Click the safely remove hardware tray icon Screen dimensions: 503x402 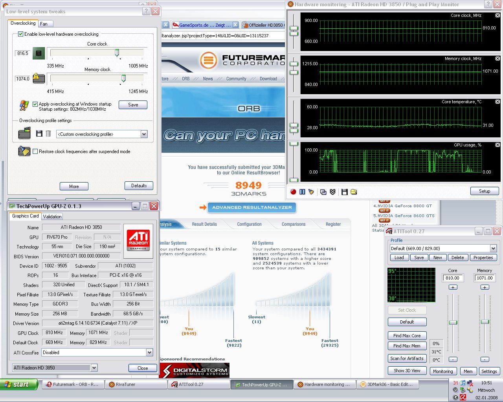[x=463, y=390]
